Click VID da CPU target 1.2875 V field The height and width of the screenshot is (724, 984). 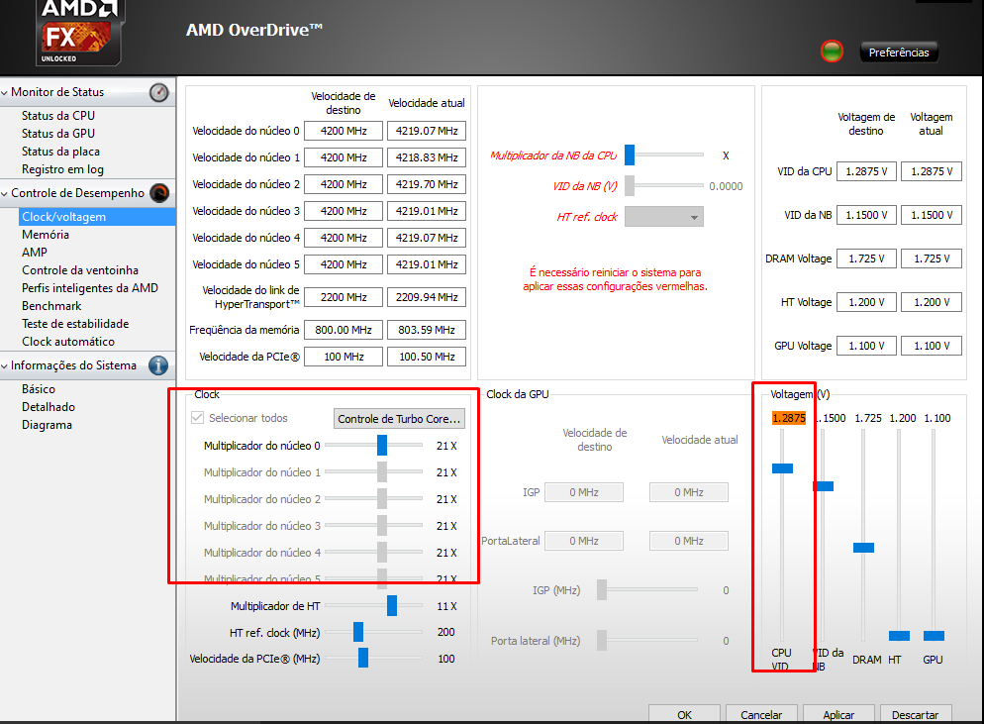pos(866,171)
